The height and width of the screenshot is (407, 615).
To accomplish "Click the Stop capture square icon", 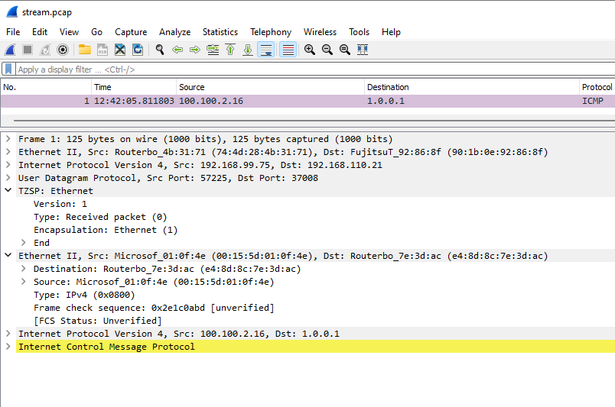I will pos(28,50).
